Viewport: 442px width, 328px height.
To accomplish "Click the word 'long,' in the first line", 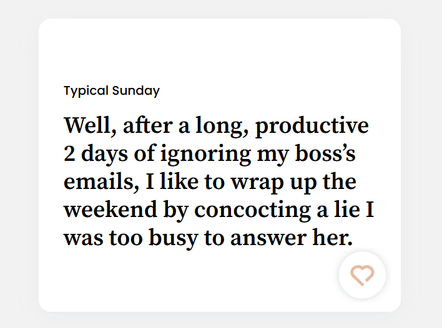I will pyautogui.click(x=222, y=126).
